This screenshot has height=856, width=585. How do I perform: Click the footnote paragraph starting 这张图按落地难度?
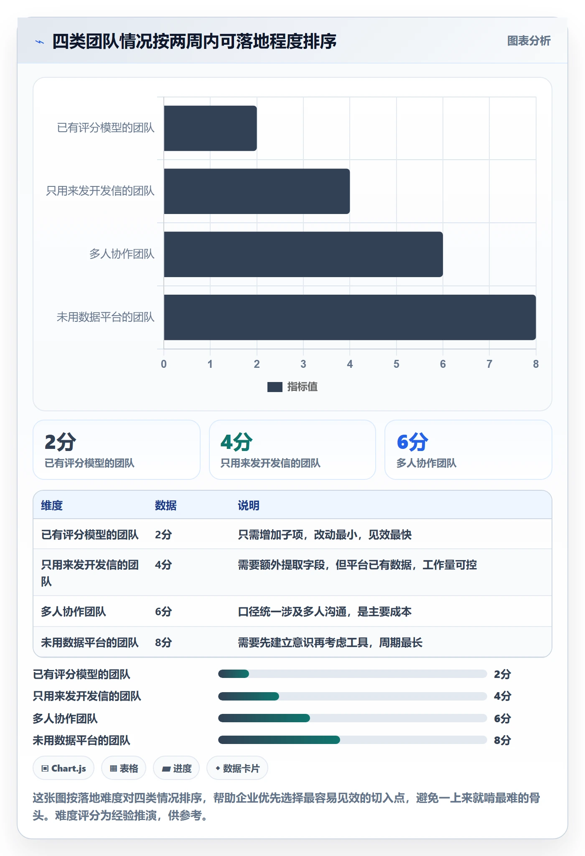click(x=287, y=807)
